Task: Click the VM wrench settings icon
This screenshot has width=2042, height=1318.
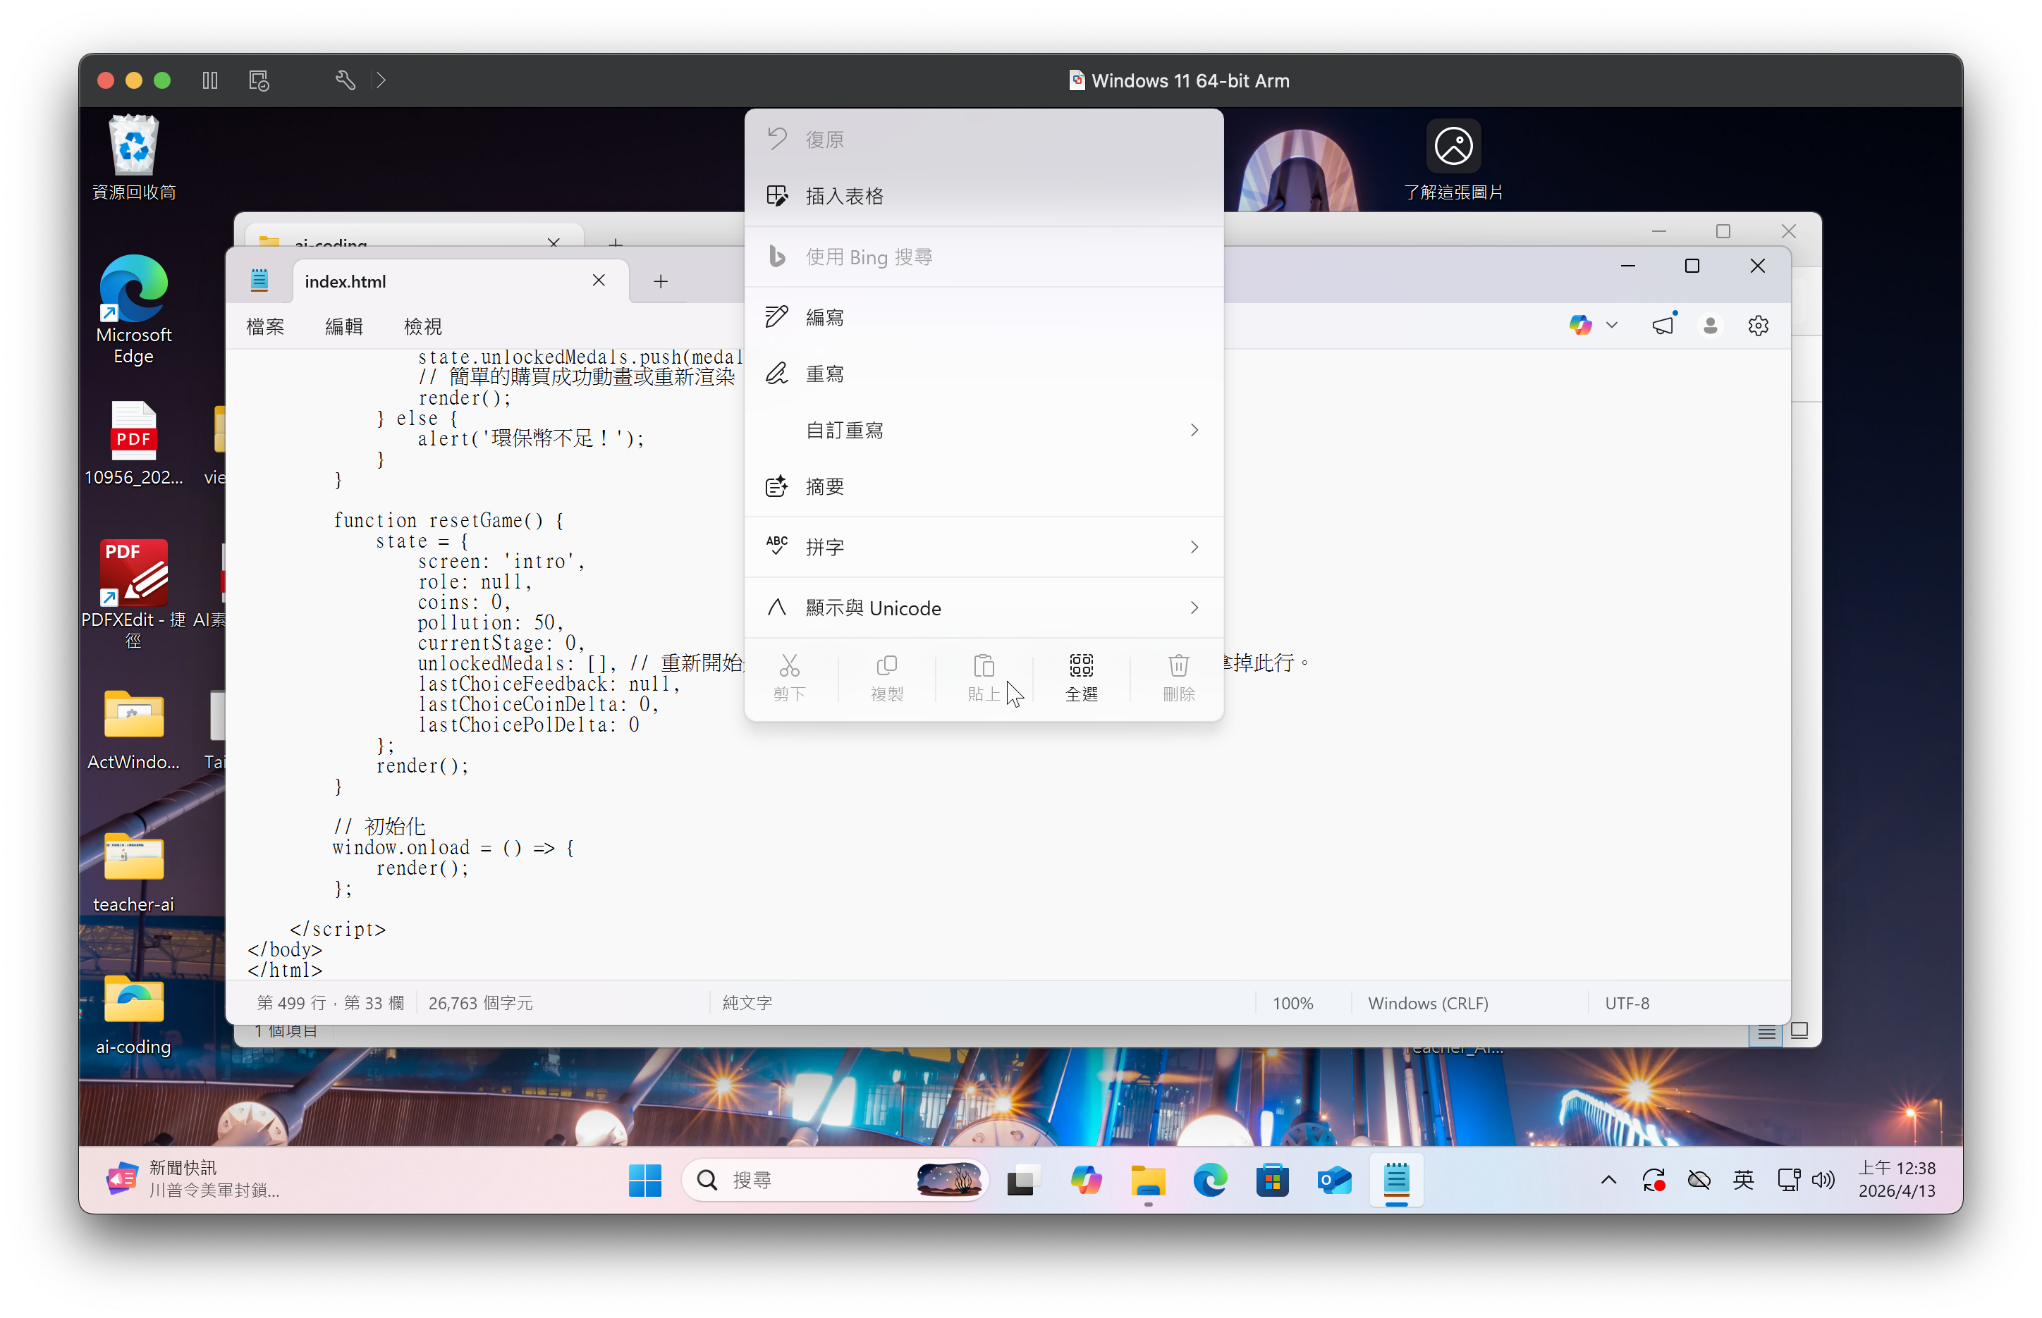Action: point(345,80)
